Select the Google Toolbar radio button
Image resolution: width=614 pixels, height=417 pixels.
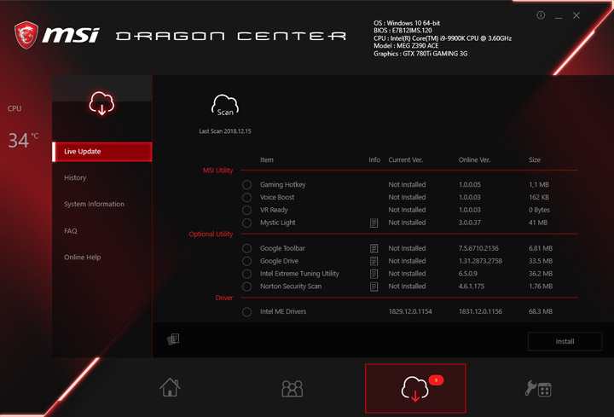pos(246,248)
